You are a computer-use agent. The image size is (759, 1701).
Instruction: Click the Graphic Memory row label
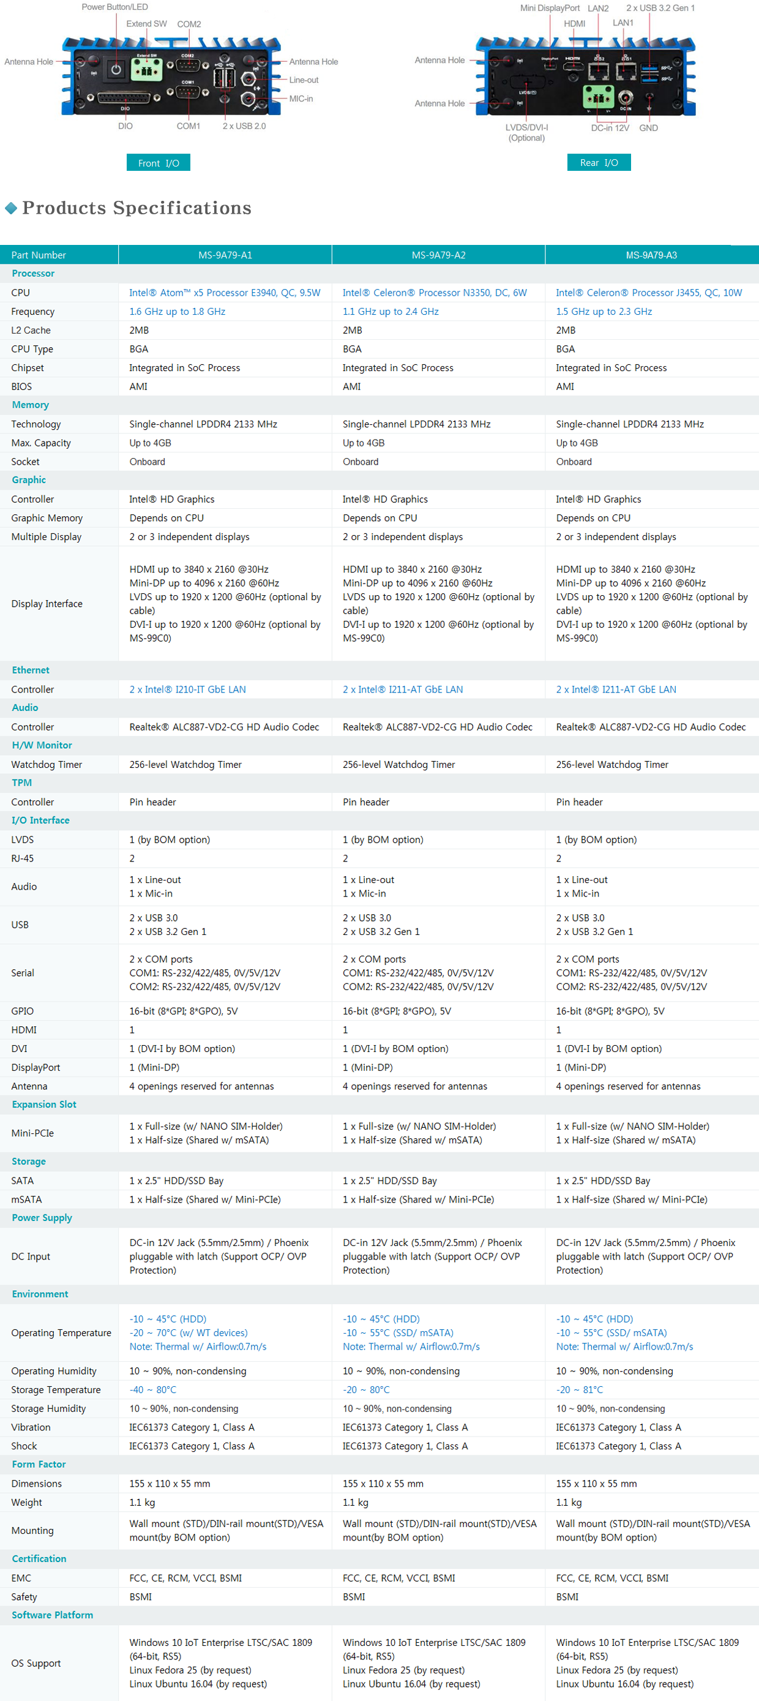pyautogui.click(x=47, y=519)
